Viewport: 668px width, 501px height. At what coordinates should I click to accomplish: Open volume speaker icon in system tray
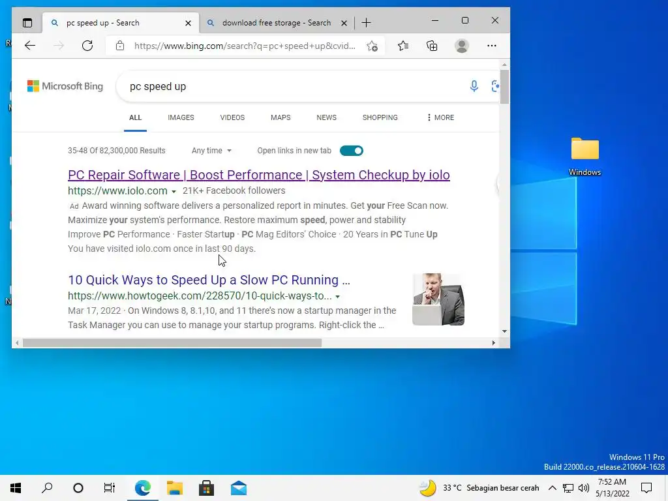584,488
